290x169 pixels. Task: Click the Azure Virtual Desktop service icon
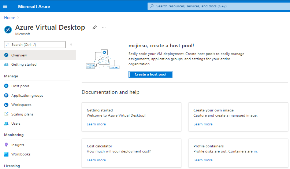tap(8, 30)
